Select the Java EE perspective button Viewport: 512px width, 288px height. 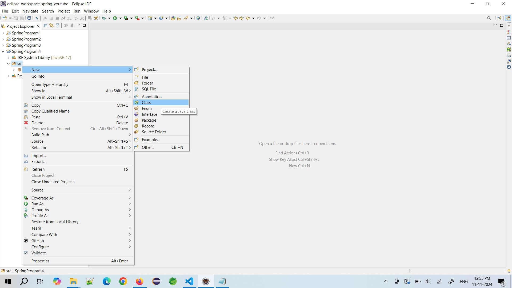pyautogui.click(x=508, y=18)
